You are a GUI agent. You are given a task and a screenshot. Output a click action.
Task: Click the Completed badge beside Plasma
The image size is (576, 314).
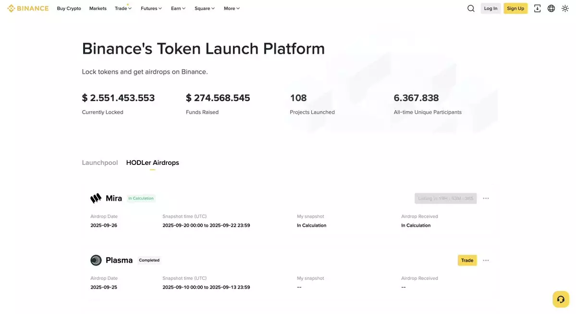pyautogui.click(x=149, y=260)
